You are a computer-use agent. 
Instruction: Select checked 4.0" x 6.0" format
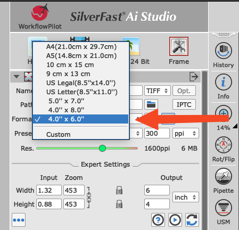tap(80, 119)
